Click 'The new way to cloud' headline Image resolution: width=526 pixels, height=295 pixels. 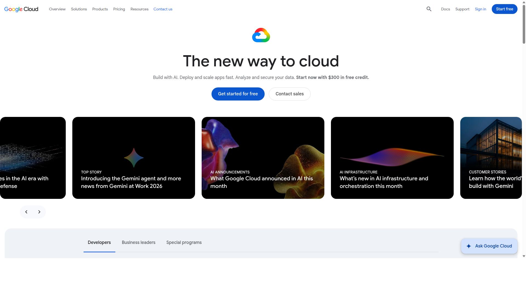[x=261, y=61]
